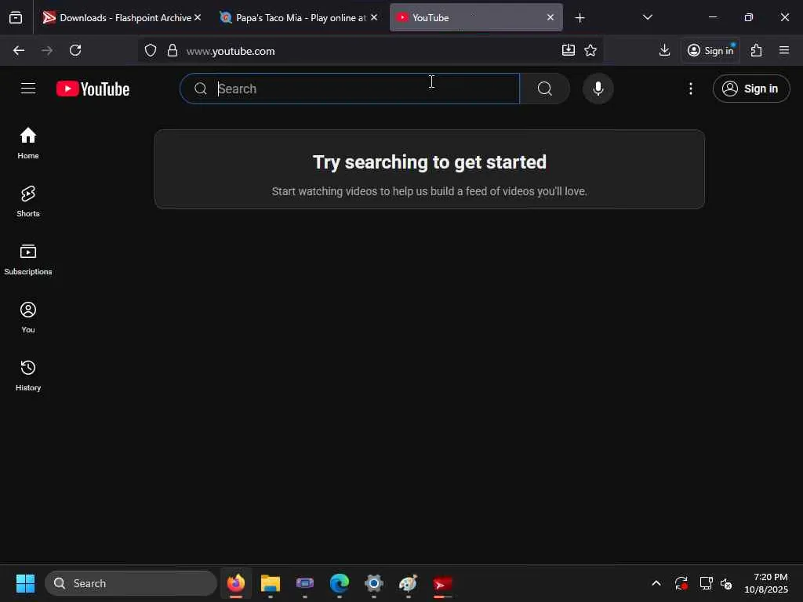The width and height of the screenshot is (803, 602).
Task: Open the YouTube hamburger guide menu
Action: [28, 89]
